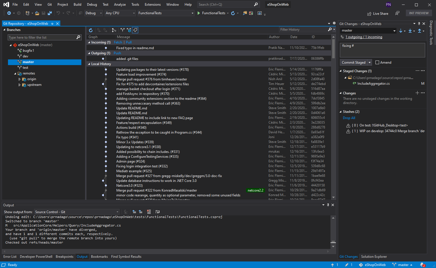The image size is (436, 268).
Task: Switch to Solution Explorer tab
Action: (x=374, y=257)
